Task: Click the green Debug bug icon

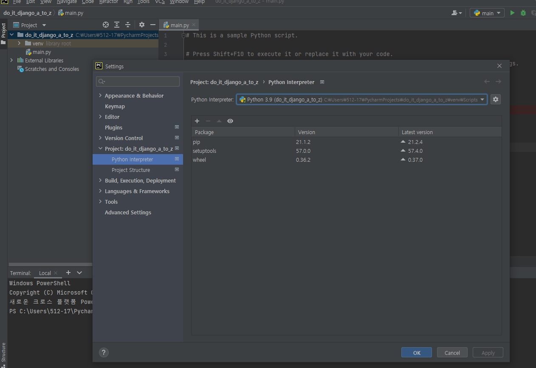Action: tap(523, 13)
